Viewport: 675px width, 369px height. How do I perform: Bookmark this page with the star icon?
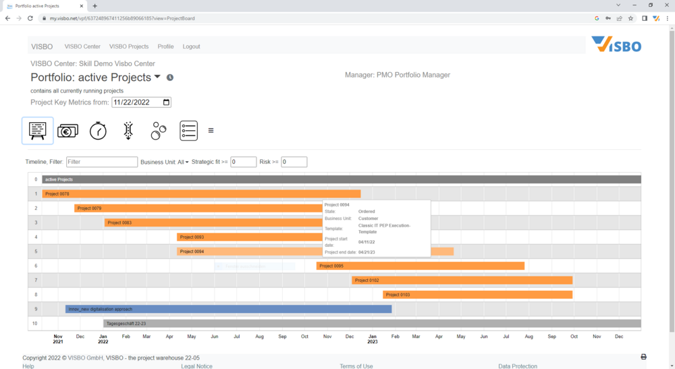[630, 18]
